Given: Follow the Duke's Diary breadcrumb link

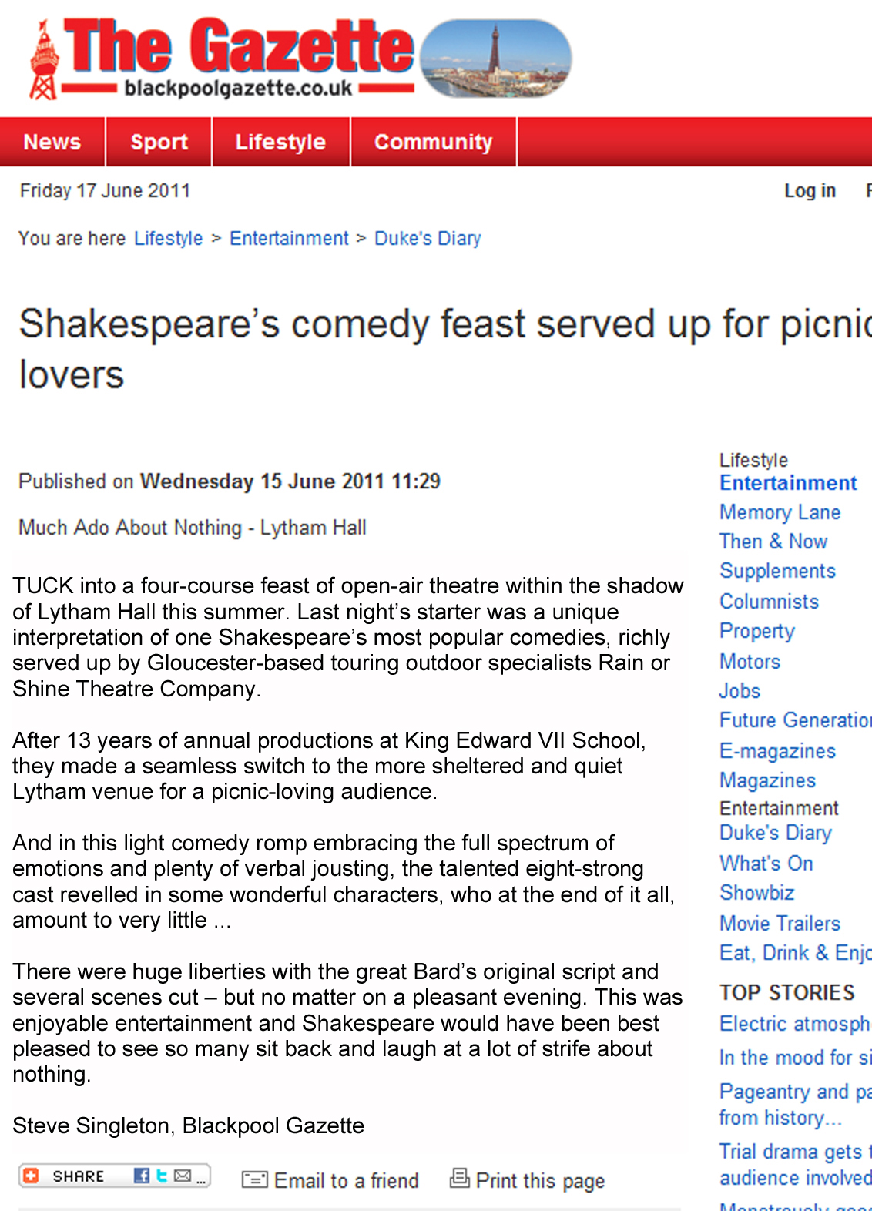Looking at the screenshot, I should pos(428,239).
